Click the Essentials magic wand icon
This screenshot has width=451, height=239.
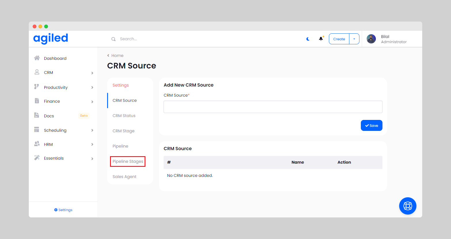pos(37,158)
